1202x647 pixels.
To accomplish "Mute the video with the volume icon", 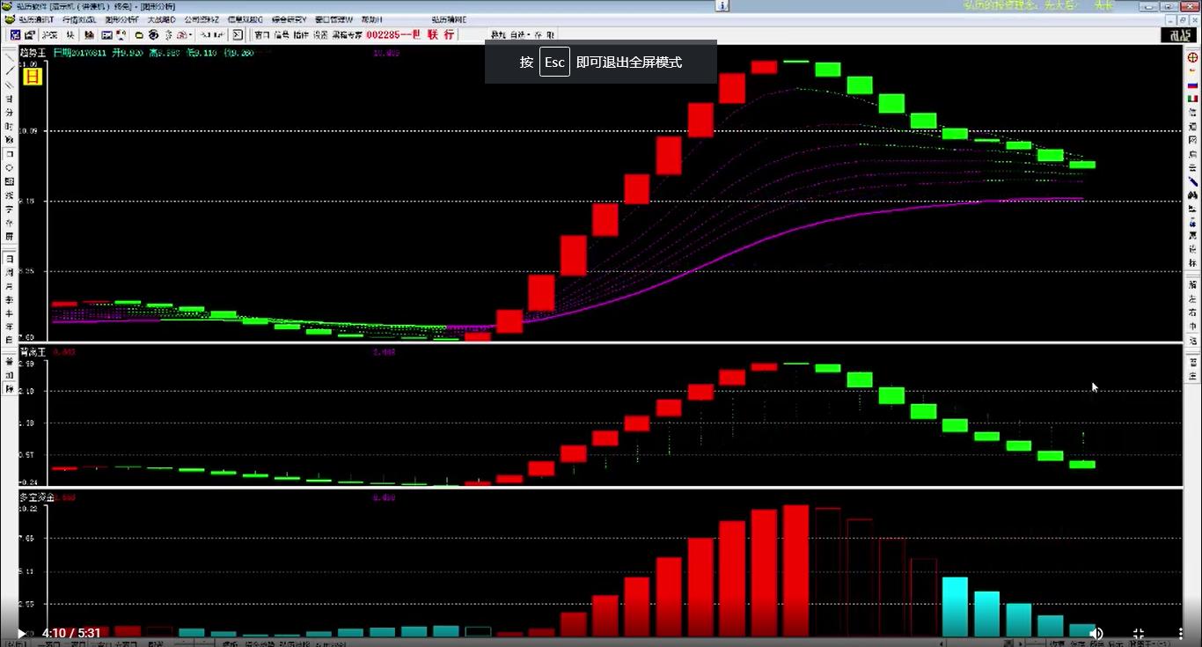I will (x=1096, y=633).
